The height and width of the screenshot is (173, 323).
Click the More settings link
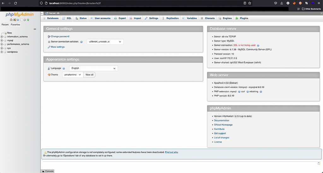tap(58, 47)
